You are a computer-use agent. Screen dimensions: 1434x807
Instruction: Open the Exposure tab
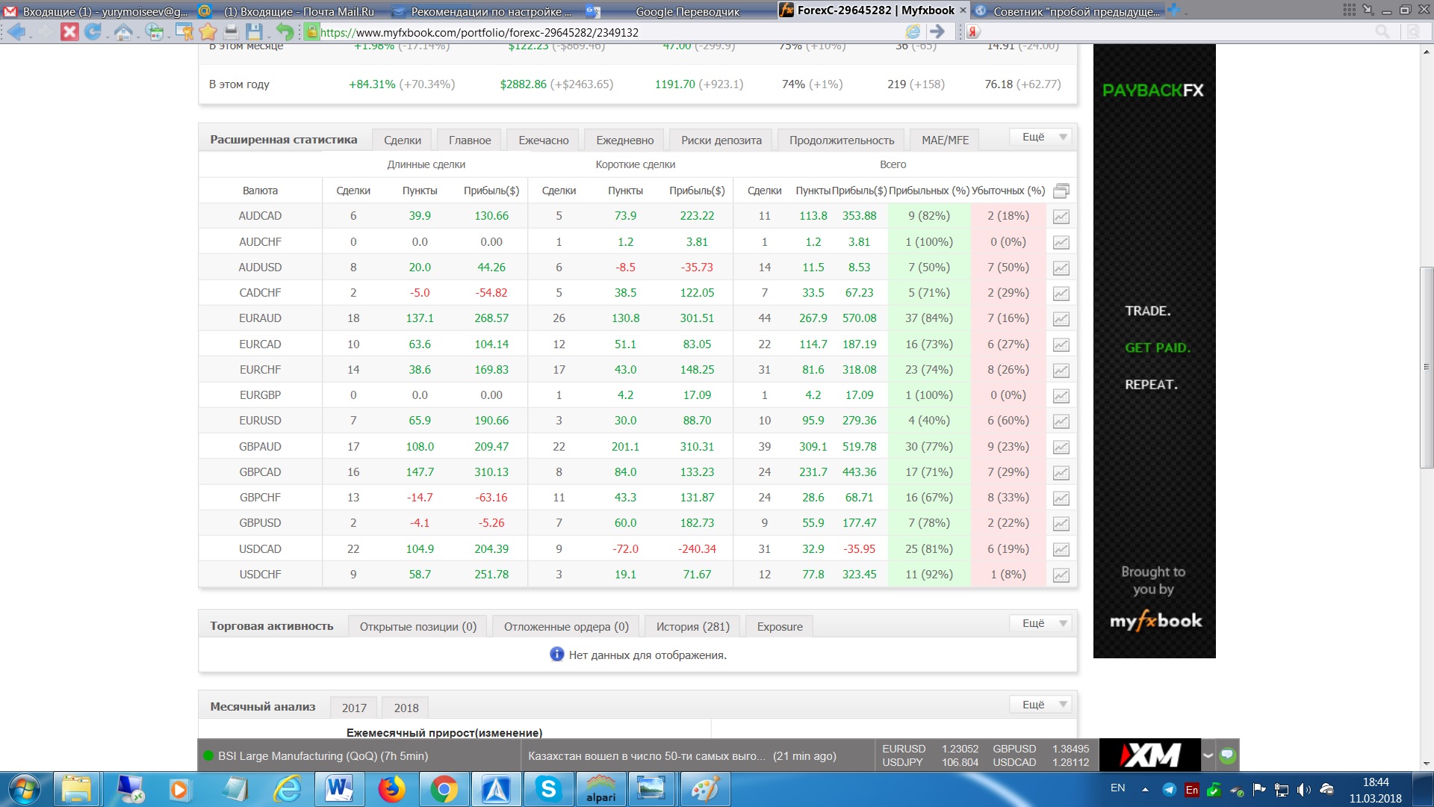tap(780, 626)
